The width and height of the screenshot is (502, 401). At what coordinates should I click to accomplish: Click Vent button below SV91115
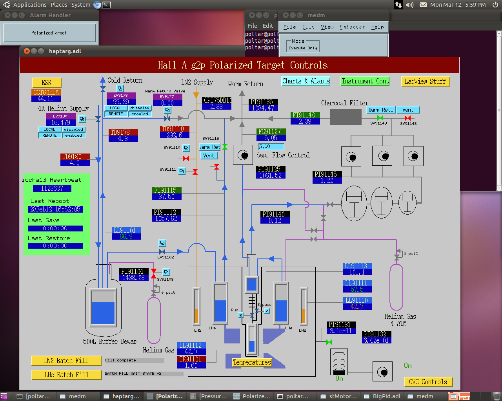[209, 155]
